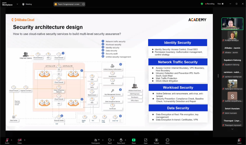Expand video options arrow next to Video

(x=25, y=140)
